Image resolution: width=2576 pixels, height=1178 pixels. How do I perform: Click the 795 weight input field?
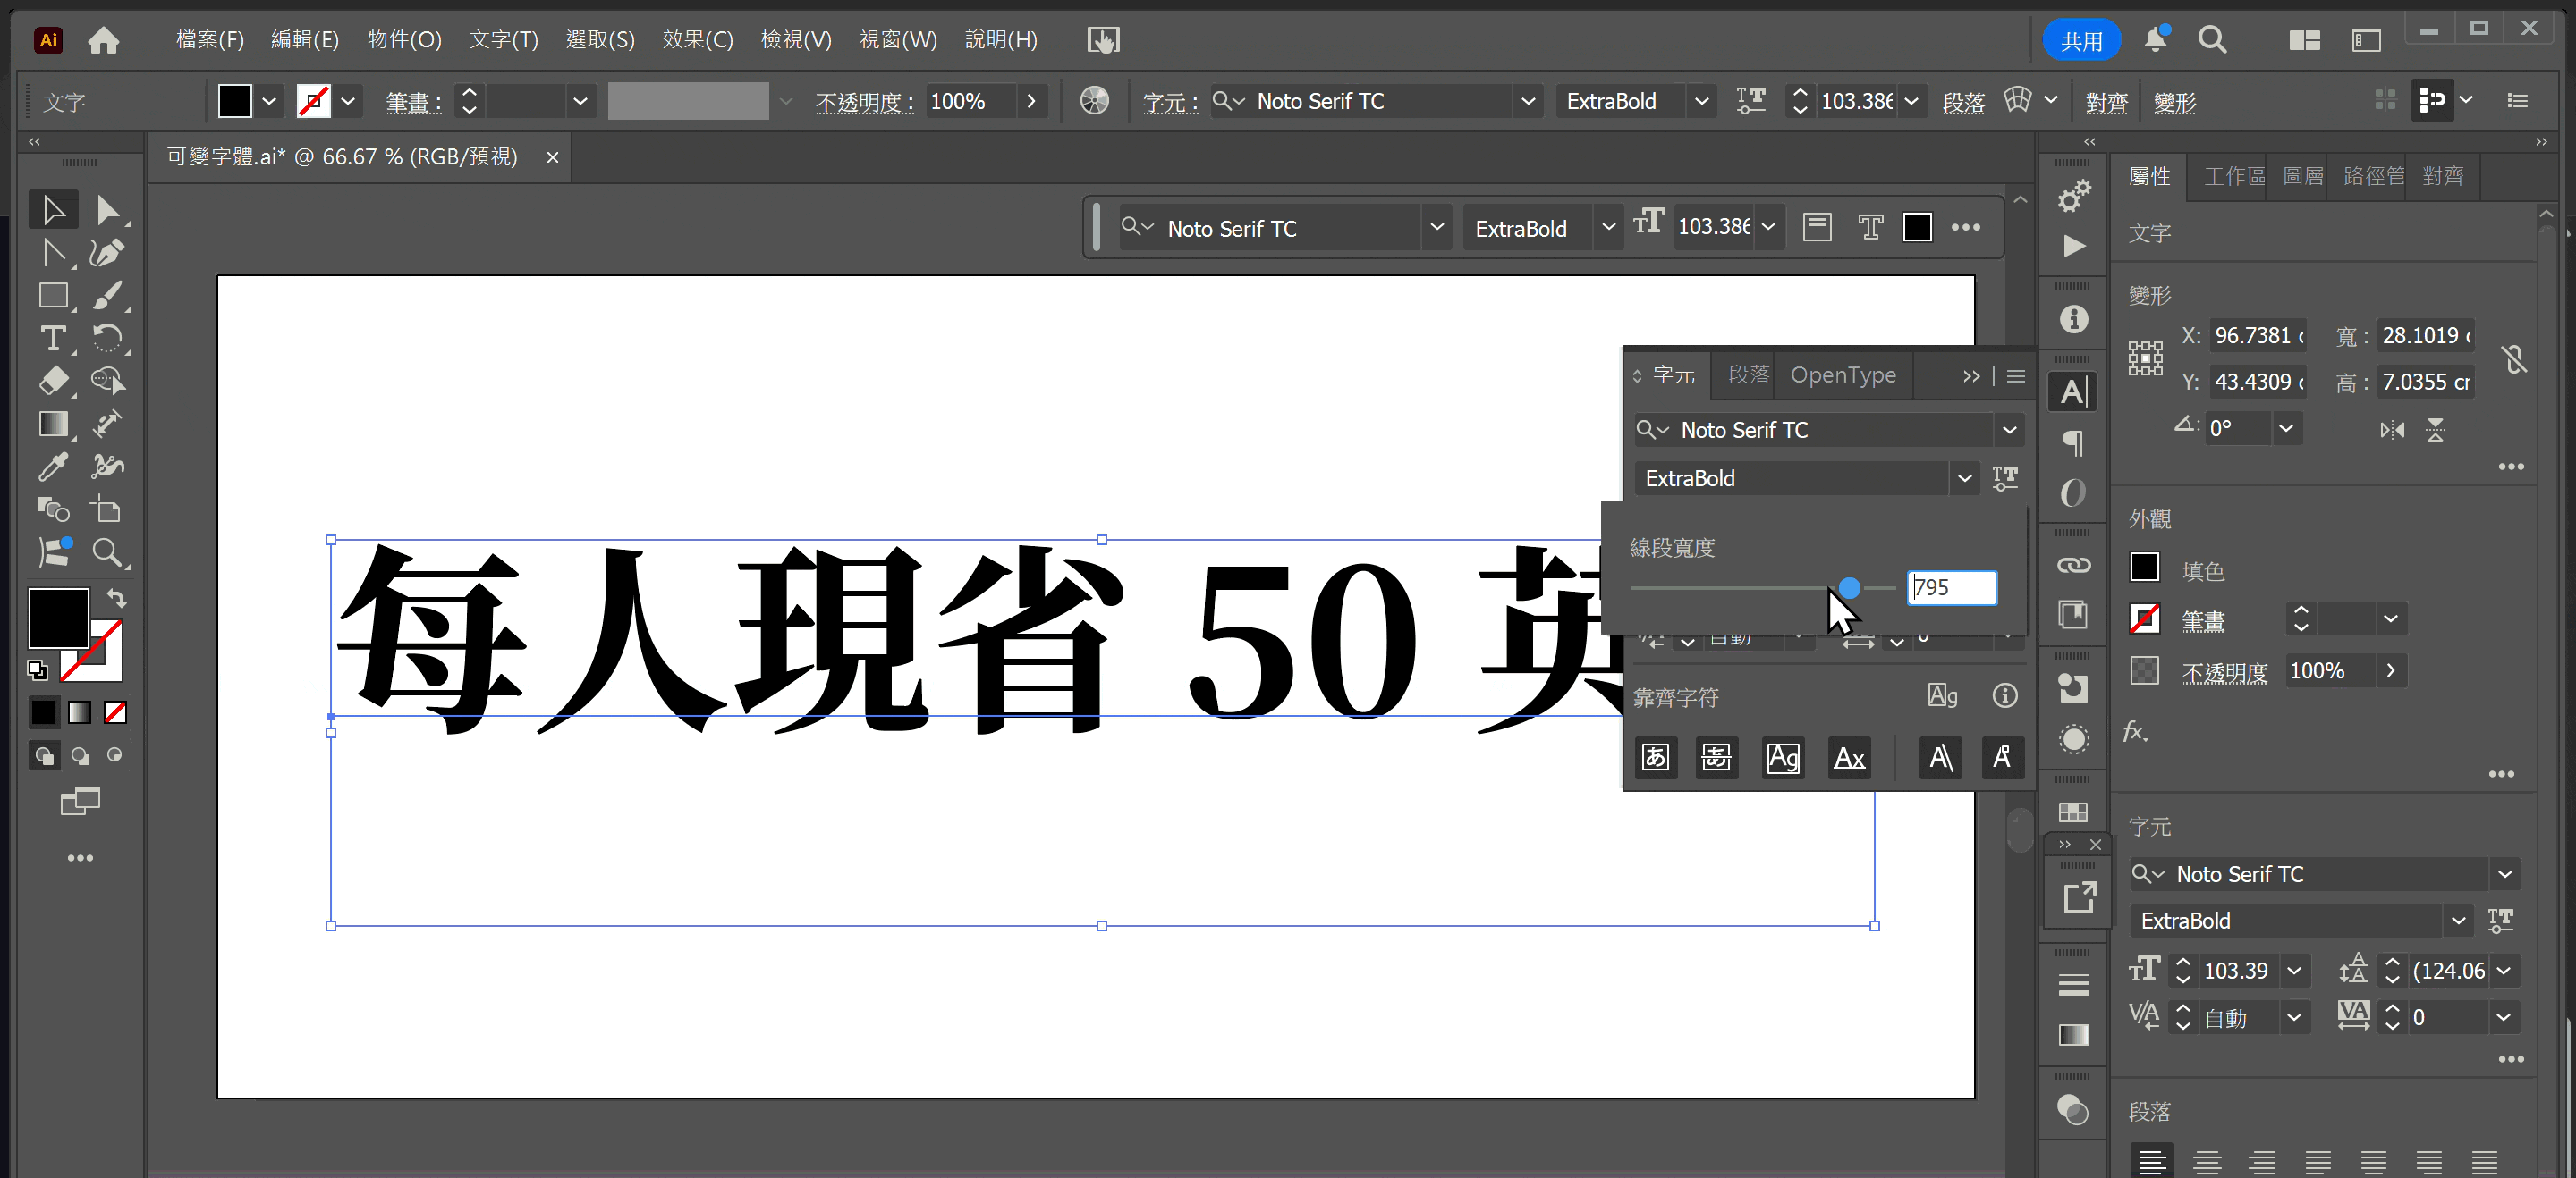pos(1952,587)
